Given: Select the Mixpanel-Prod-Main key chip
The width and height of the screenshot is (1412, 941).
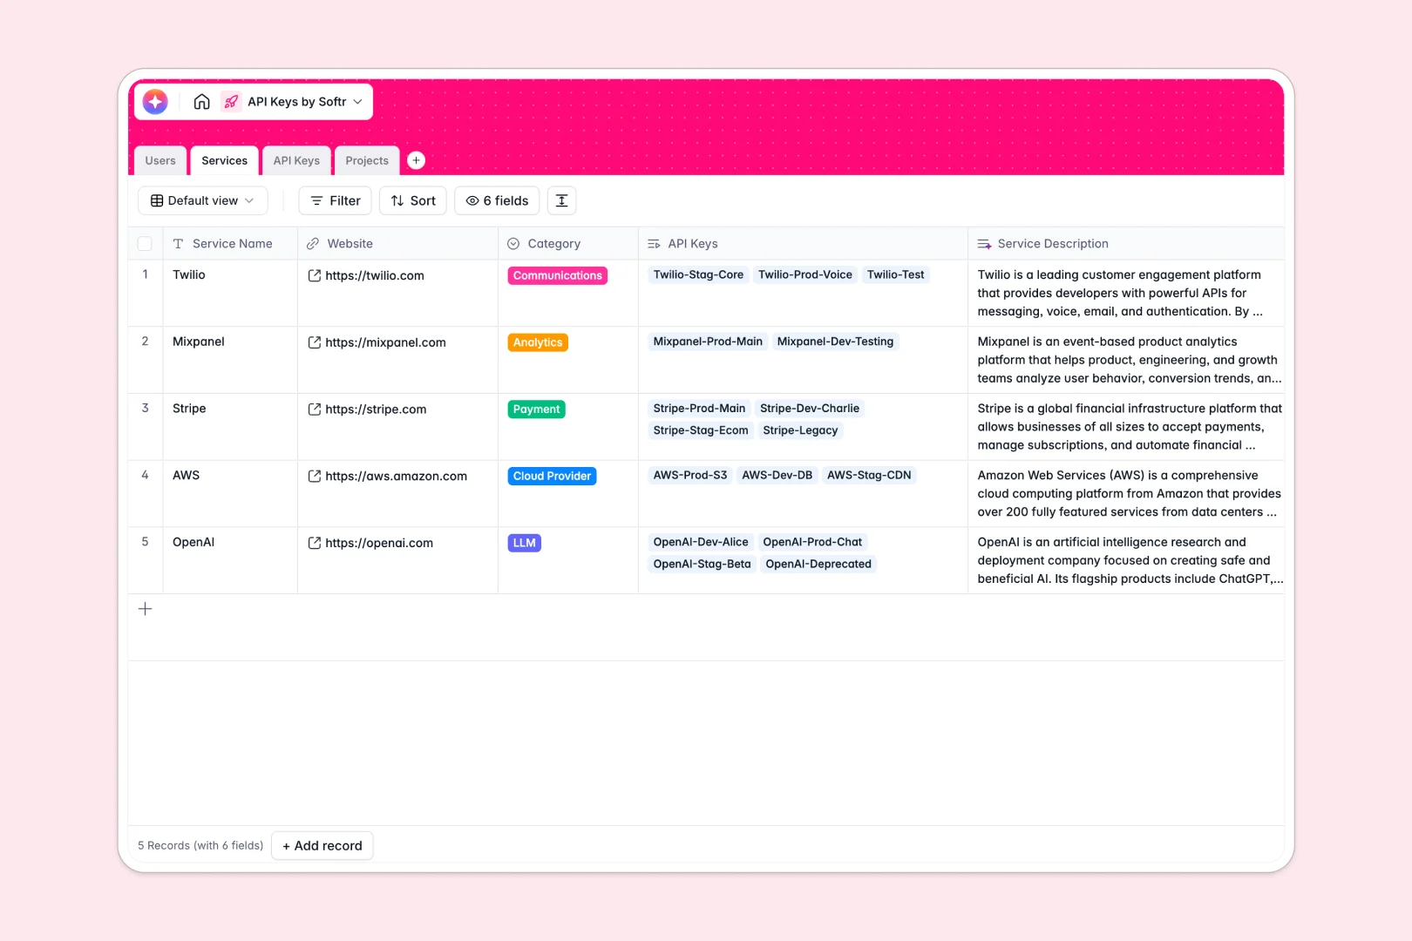Looking at the screenshot, I should (x=708, y=342).
